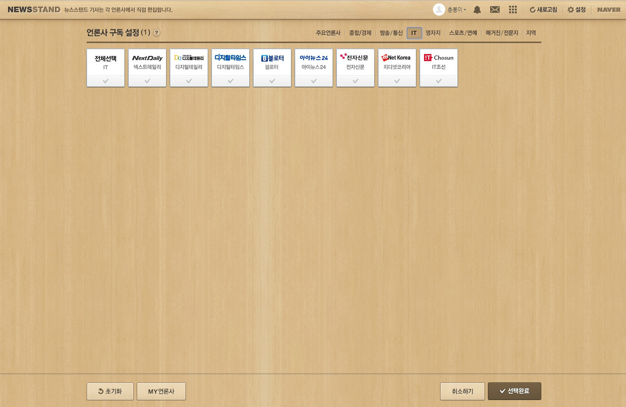Switch to the 매거진/전문지 tab

pyautogui.click(x=502, y=33)
